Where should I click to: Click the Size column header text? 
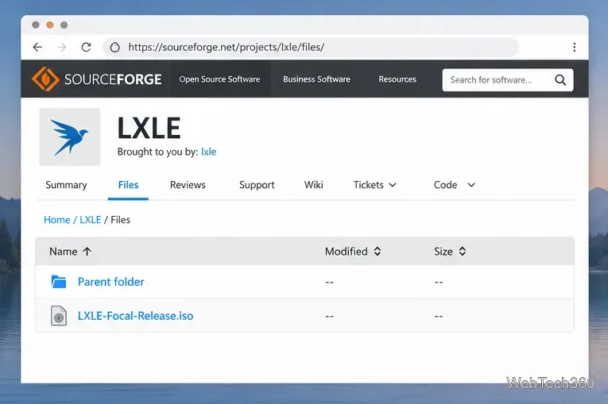coord(443,252)
